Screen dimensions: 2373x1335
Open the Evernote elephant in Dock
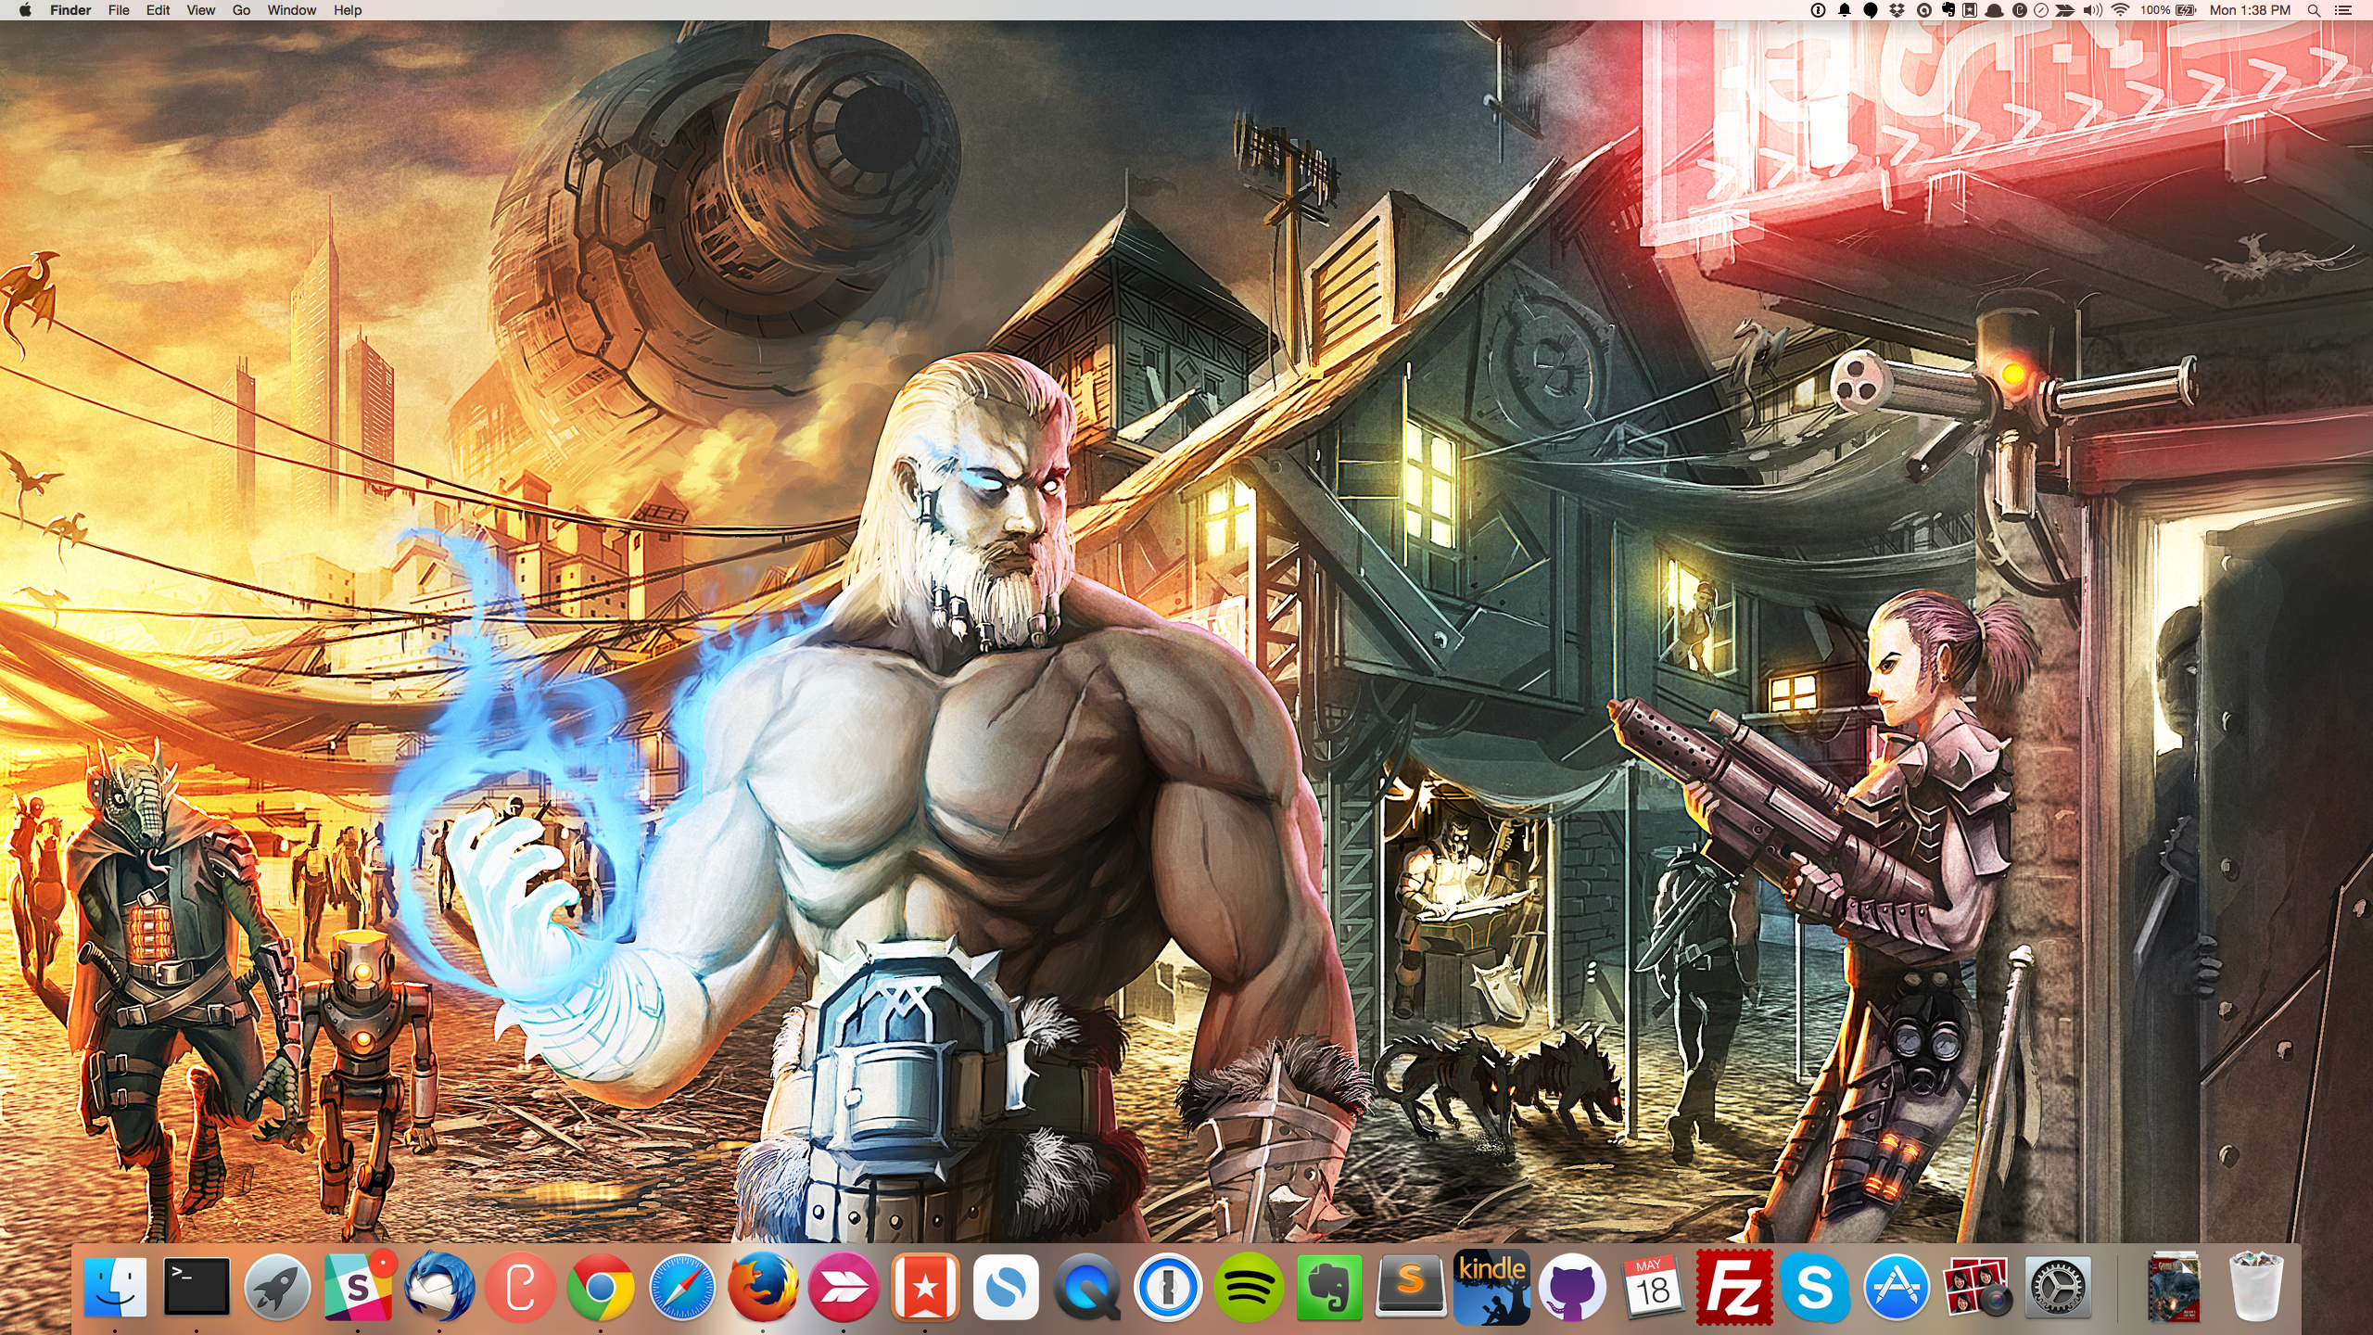tap(1329, 1287)
